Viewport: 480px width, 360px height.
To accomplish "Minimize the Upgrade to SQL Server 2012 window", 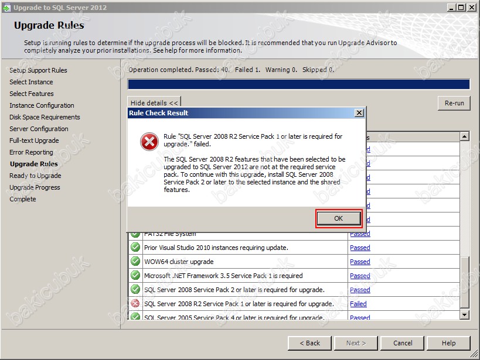I will (x=451, y=8).
